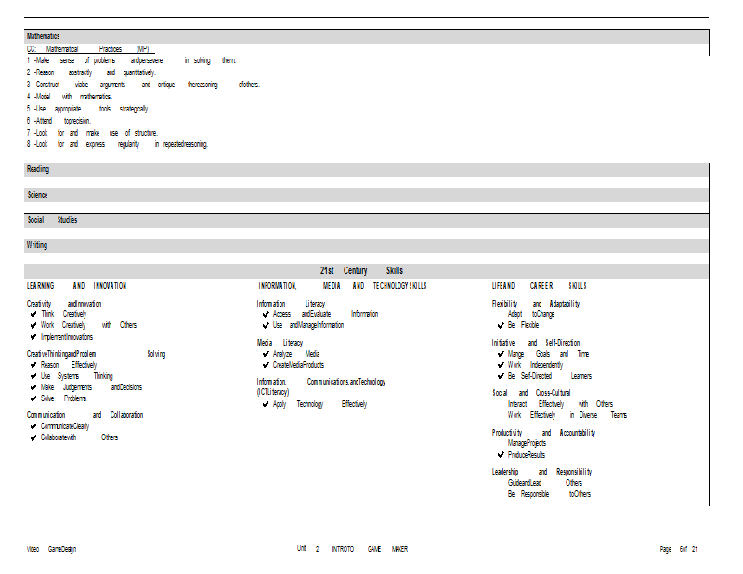Click practice 1 'Make sense of problems' line

tap(131, 60)
